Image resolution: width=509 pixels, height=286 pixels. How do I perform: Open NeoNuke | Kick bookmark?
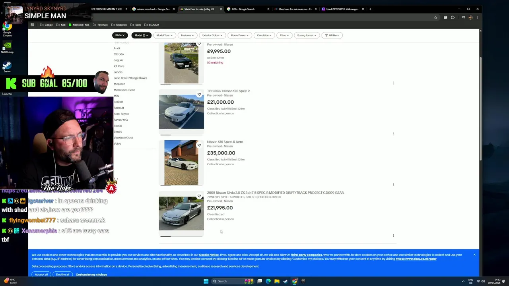coord(79,25)
